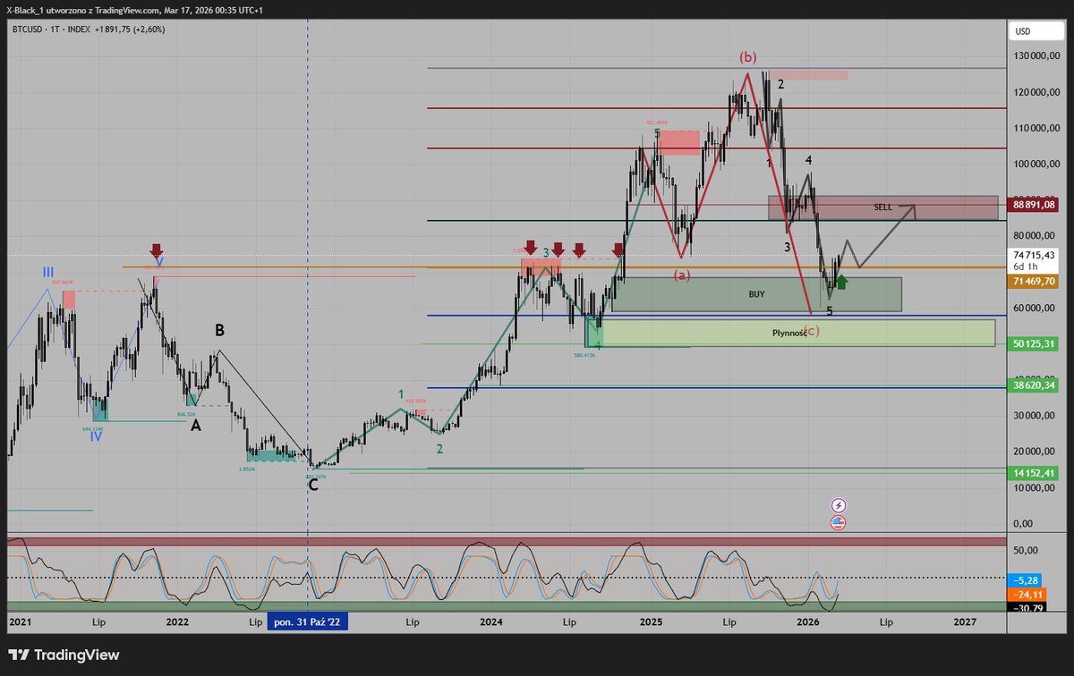This screenshot has width=1074, height=676.
Task: Click the 88 891,08 red price label
Action: tap(1033, 205)
